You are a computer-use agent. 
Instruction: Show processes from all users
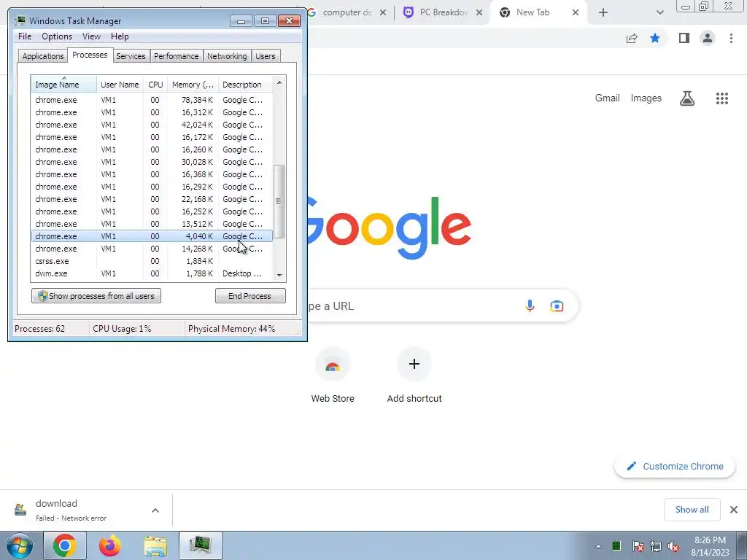coord(96,296)
